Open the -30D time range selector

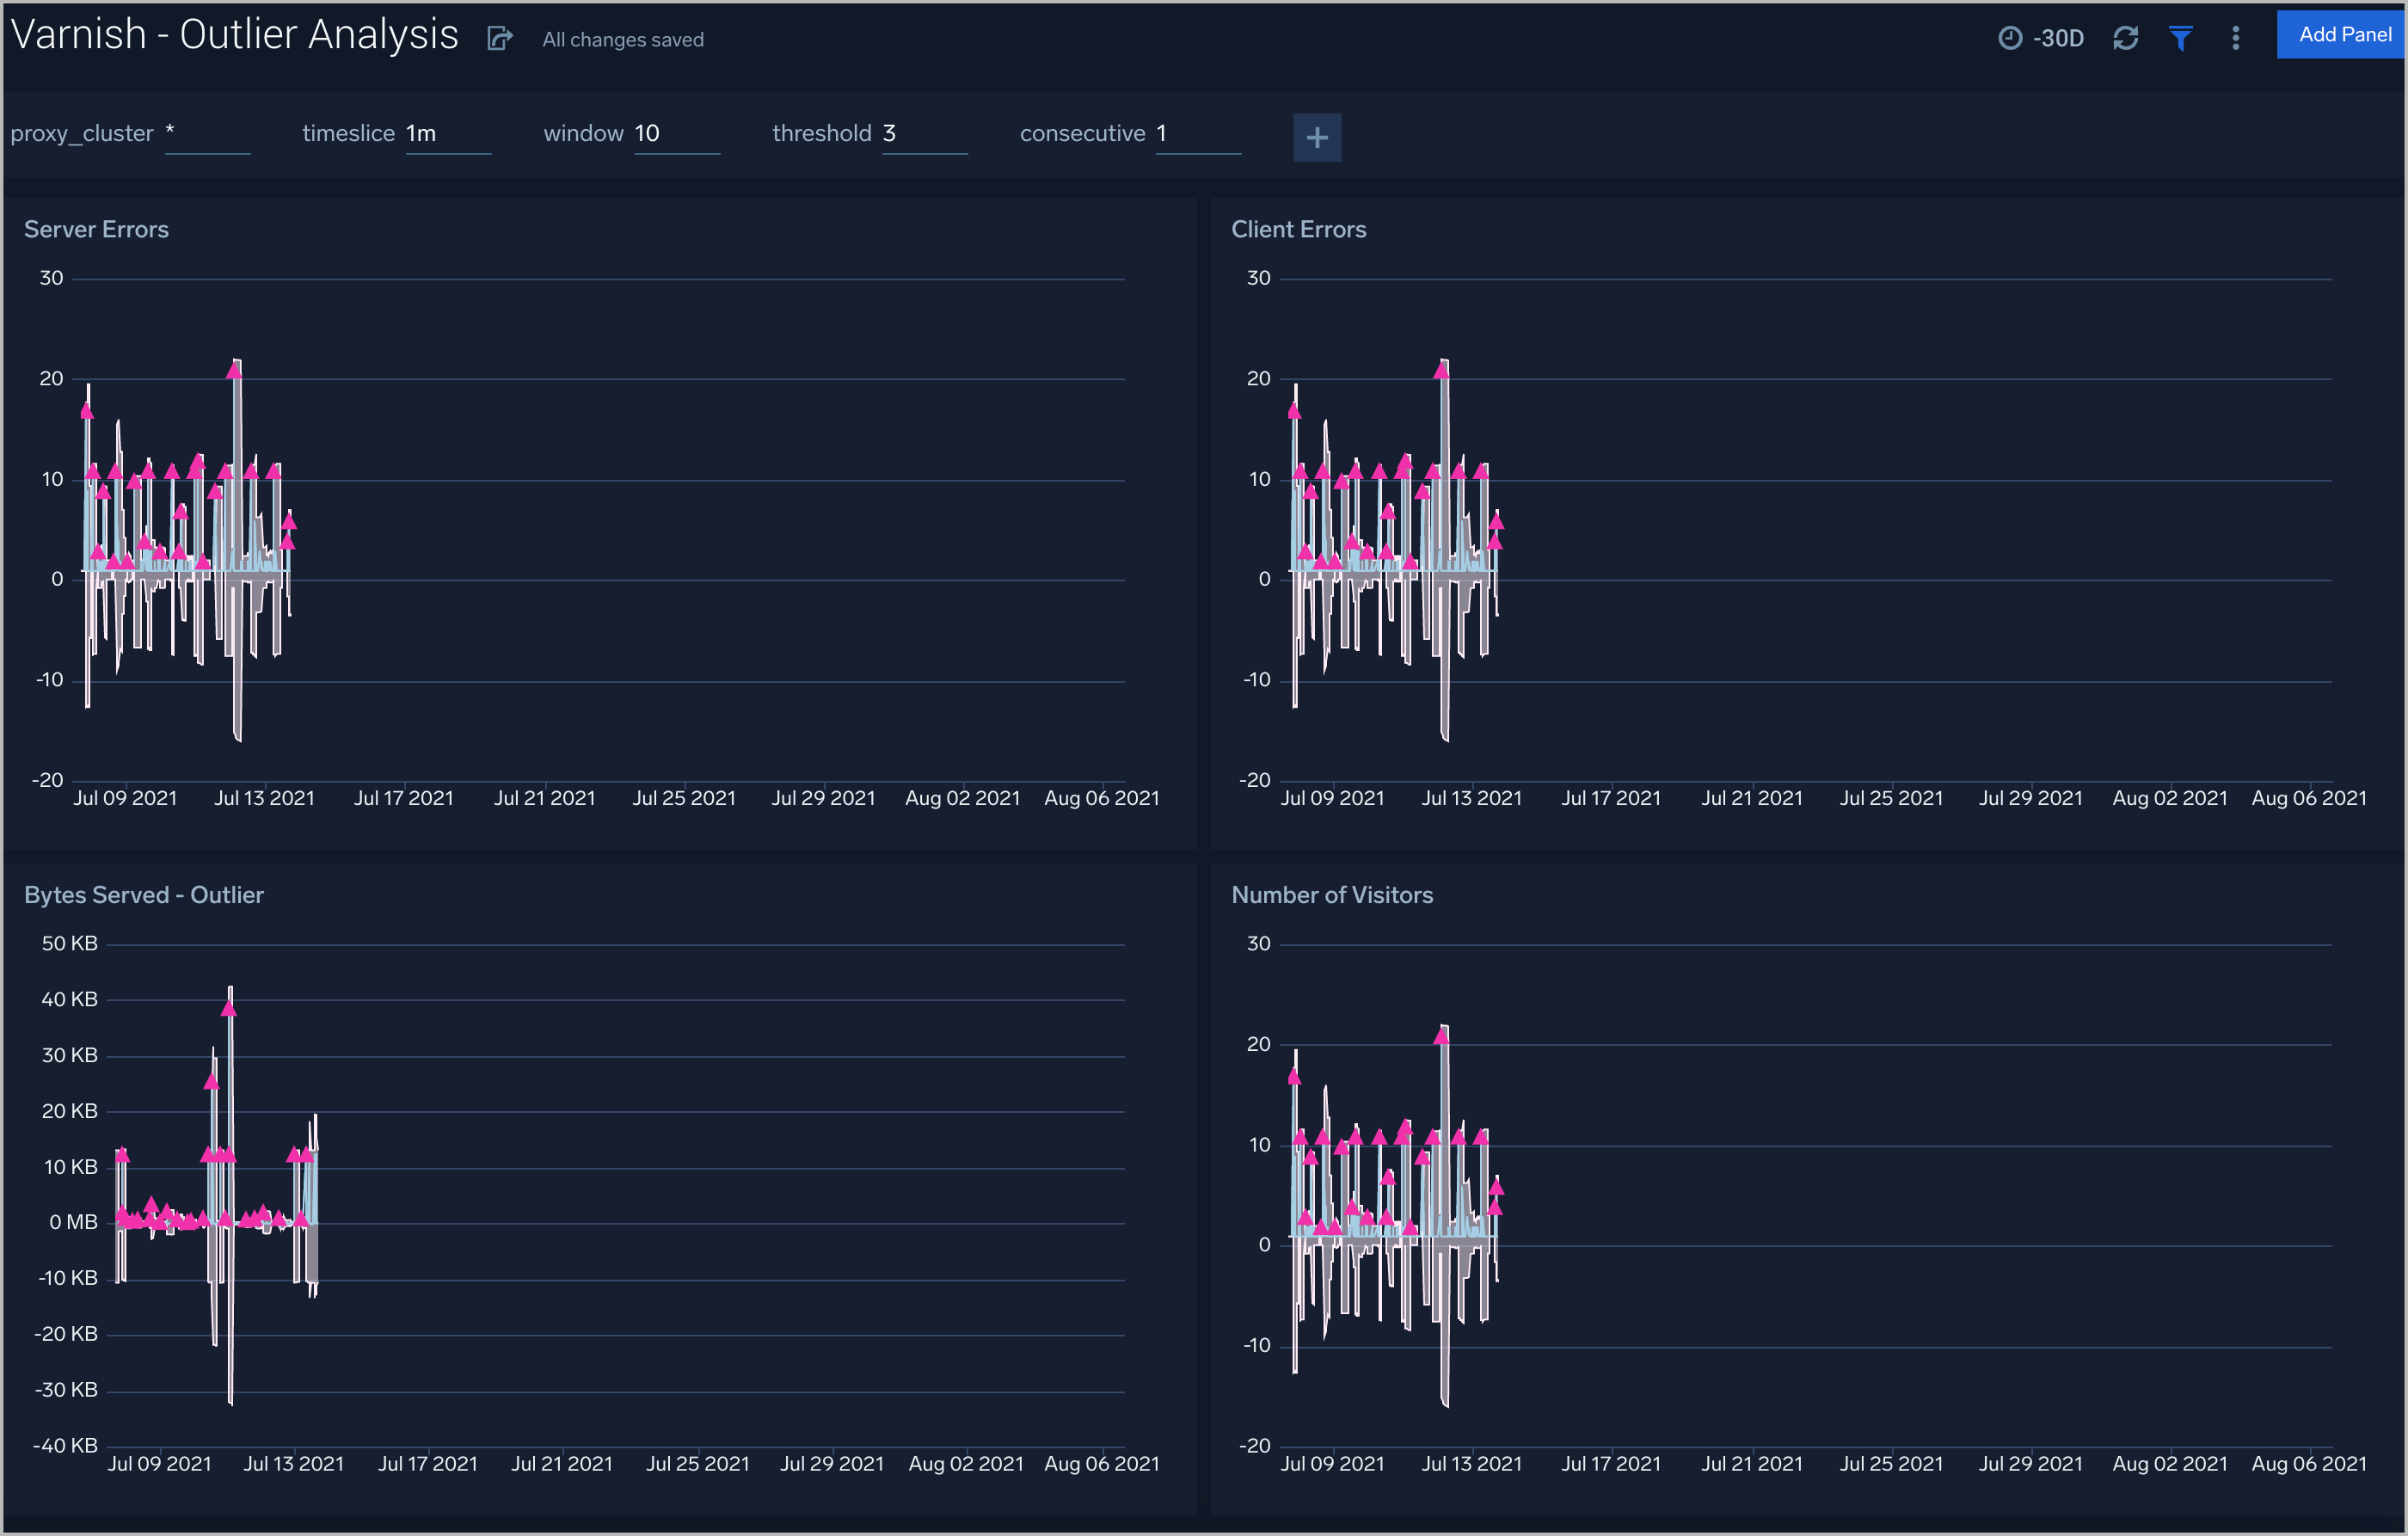pyautogui.click(x=2060, y=38)
